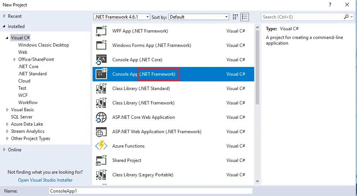357x196 pixels.
Task: Open the search options dropdown arrow
Action: point(352,17)
